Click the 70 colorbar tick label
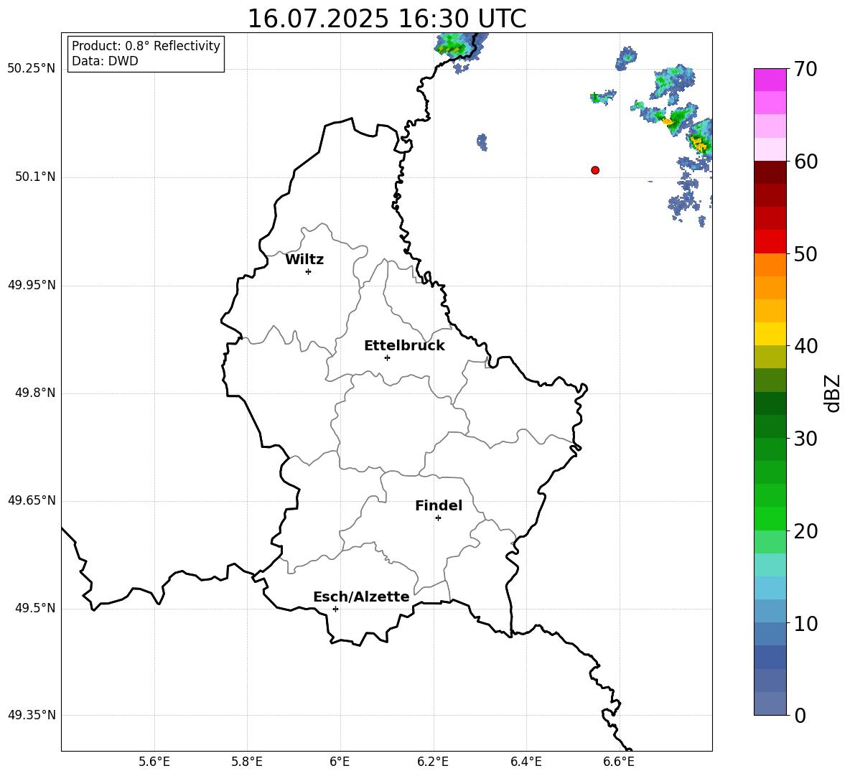The width and height of the screenshot is (850, 776). [805, 69]
